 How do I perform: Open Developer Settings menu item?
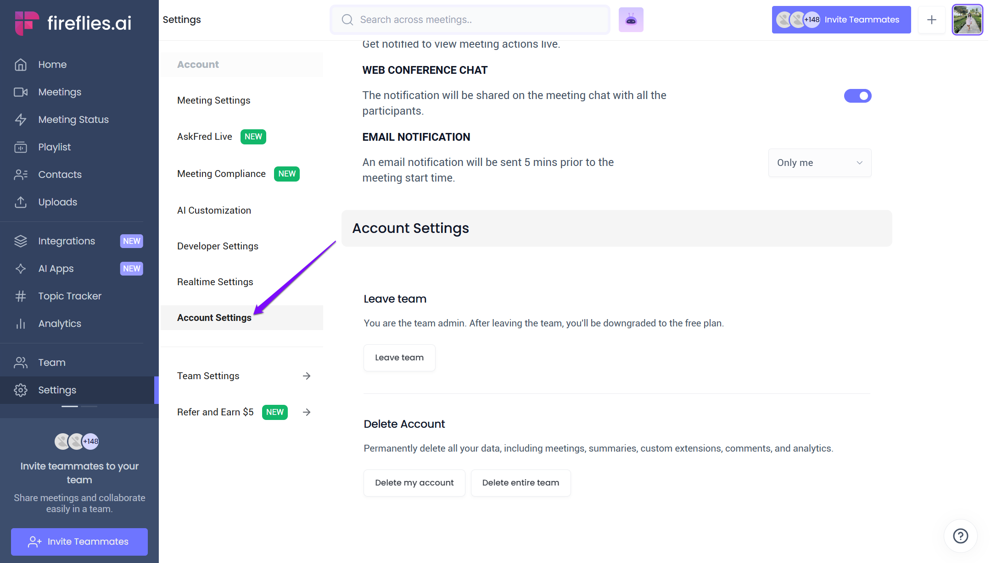(x=218, y=246)
